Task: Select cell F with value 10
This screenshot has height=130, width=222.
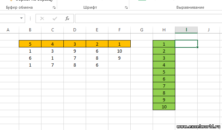Action: tap(119, 51)
